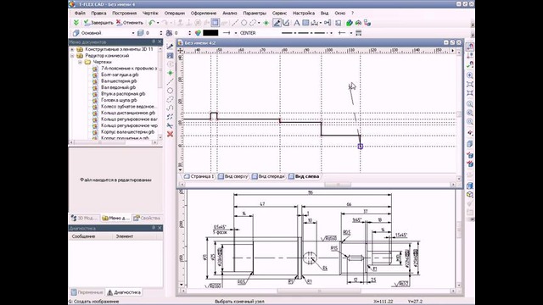The height and width of the screenshot is (305, 543).
Task: Click the Отменить (cancel) toolbar button
Action: tap(130, 23)
